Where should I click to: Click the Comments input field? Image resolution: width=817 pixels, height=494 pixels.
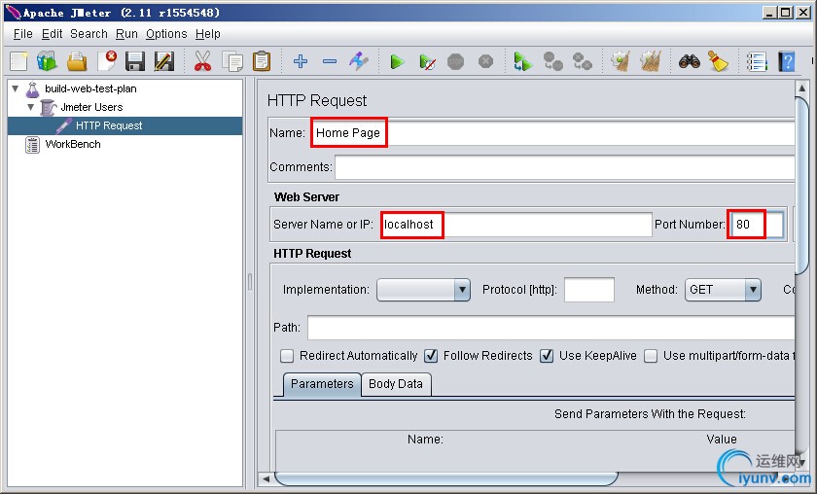565,167
